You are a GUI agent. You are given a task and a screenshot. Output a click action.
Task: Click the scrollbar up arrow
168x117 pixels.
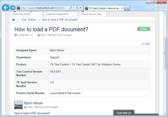pos(165,13)
